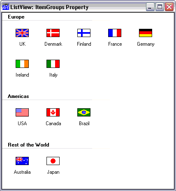Select the Brazil flag icon
176x191 pixels.
coord(84,112)
